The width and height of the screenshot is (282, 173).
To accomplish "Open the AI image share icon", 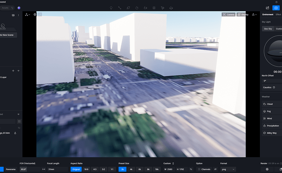I will [267, 8].
